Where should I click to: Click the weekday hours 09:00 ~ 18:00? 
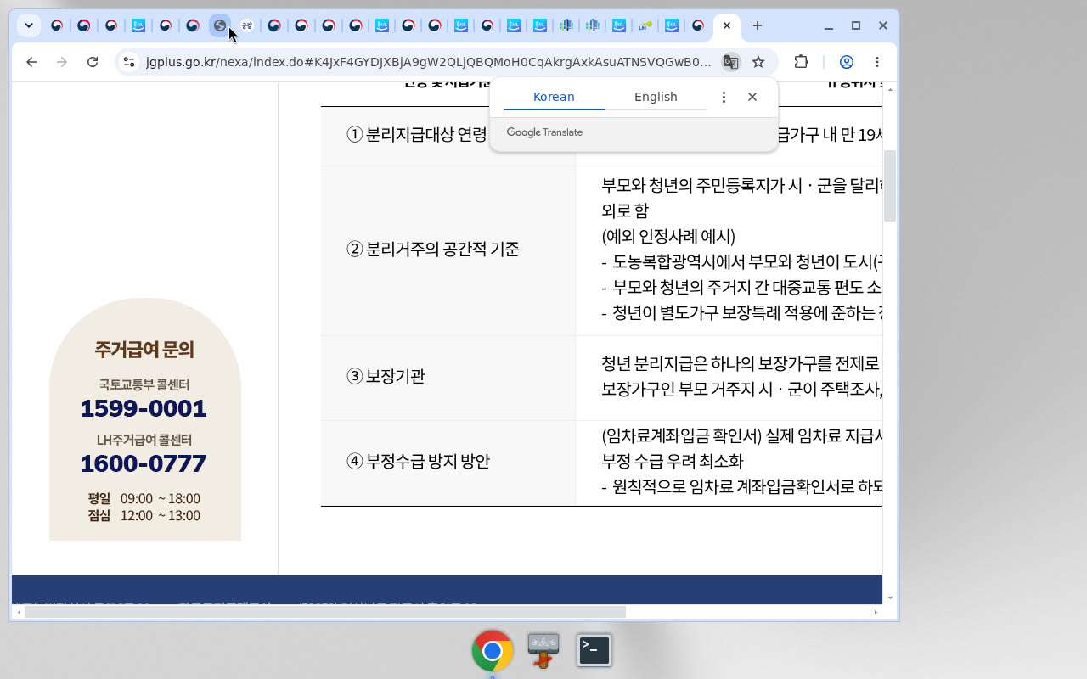tap(161, 498)
